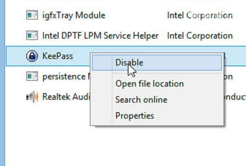Select Intel DPTF LPM Service Helper entry
This screenshot has width=246, height=166.
click(100, 36)
